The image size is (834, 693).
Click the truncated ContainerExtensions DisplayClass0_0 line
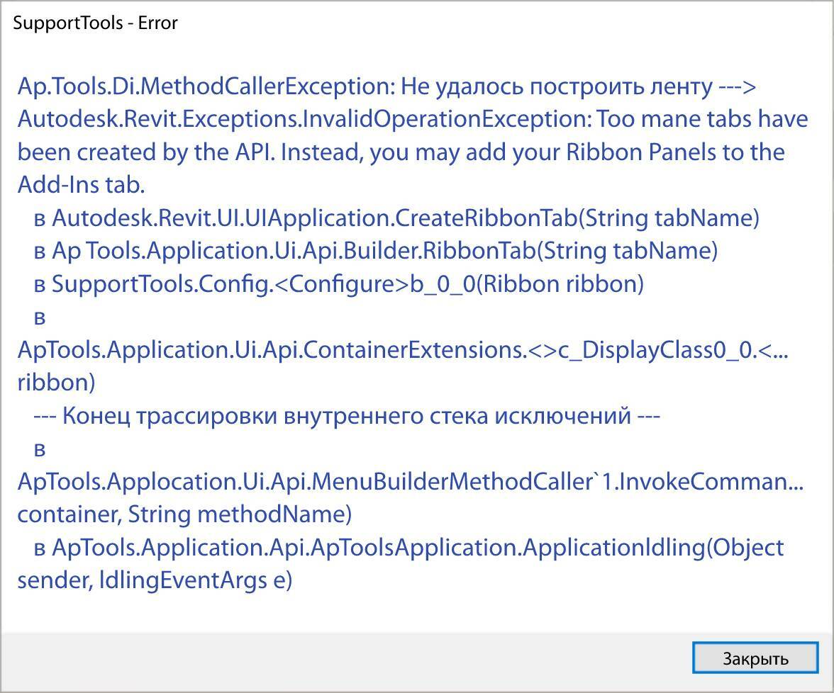pos(402,350)
